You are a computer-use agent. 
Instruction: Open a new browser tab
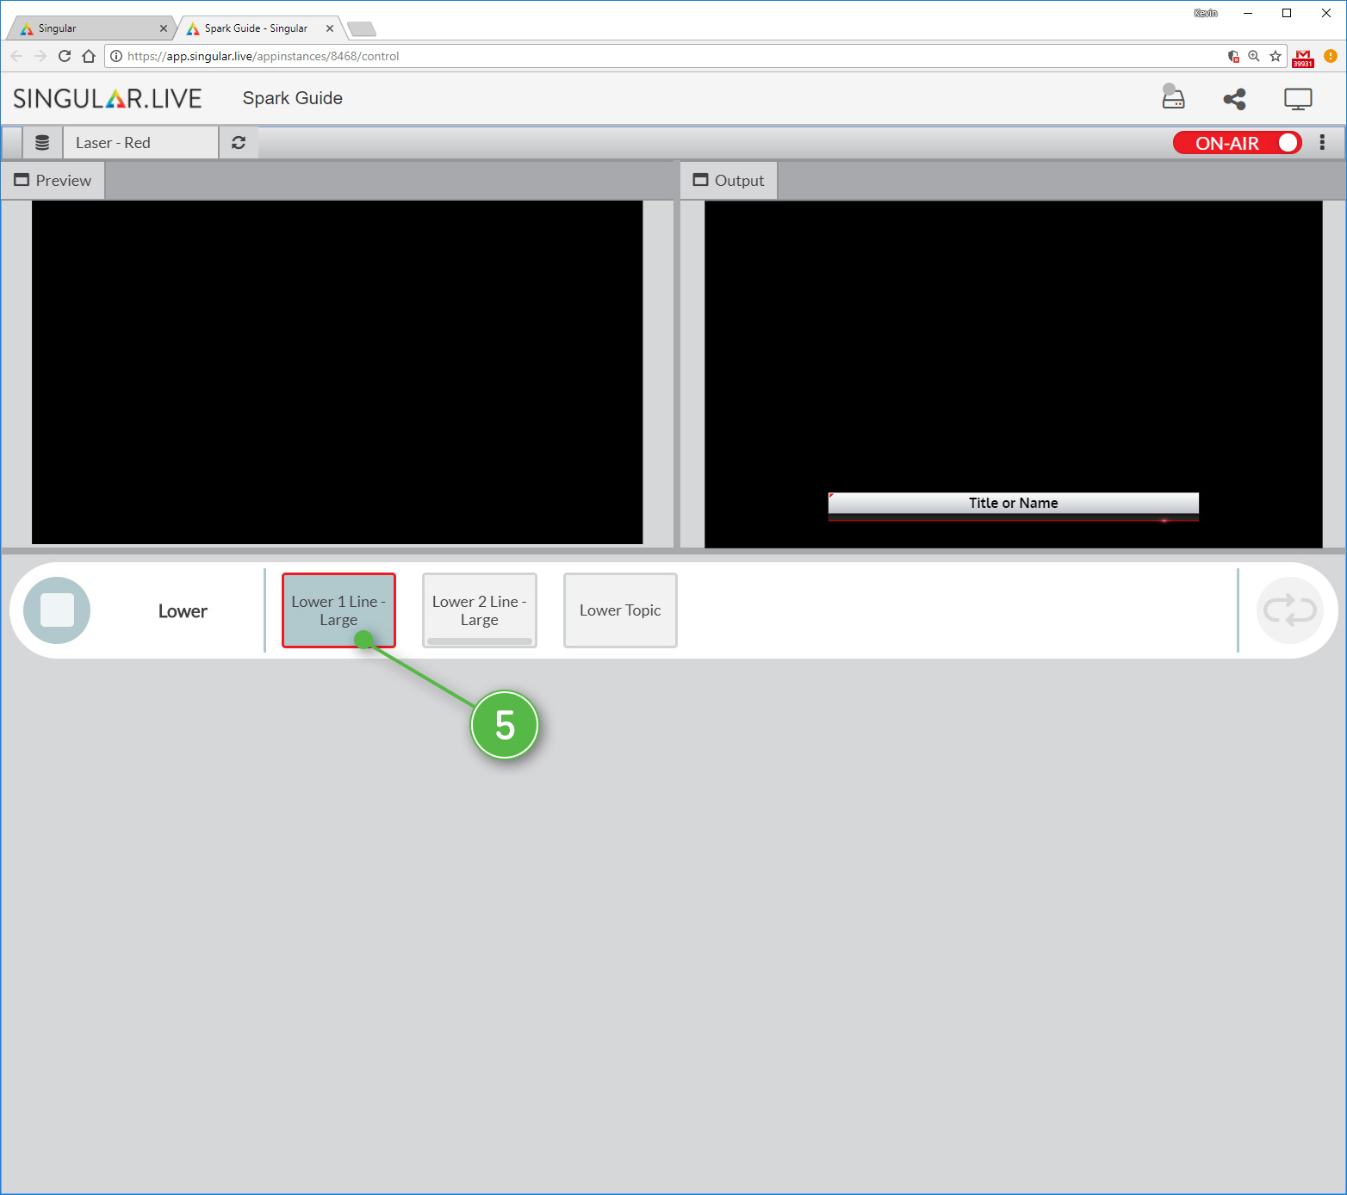click(362, 29)
